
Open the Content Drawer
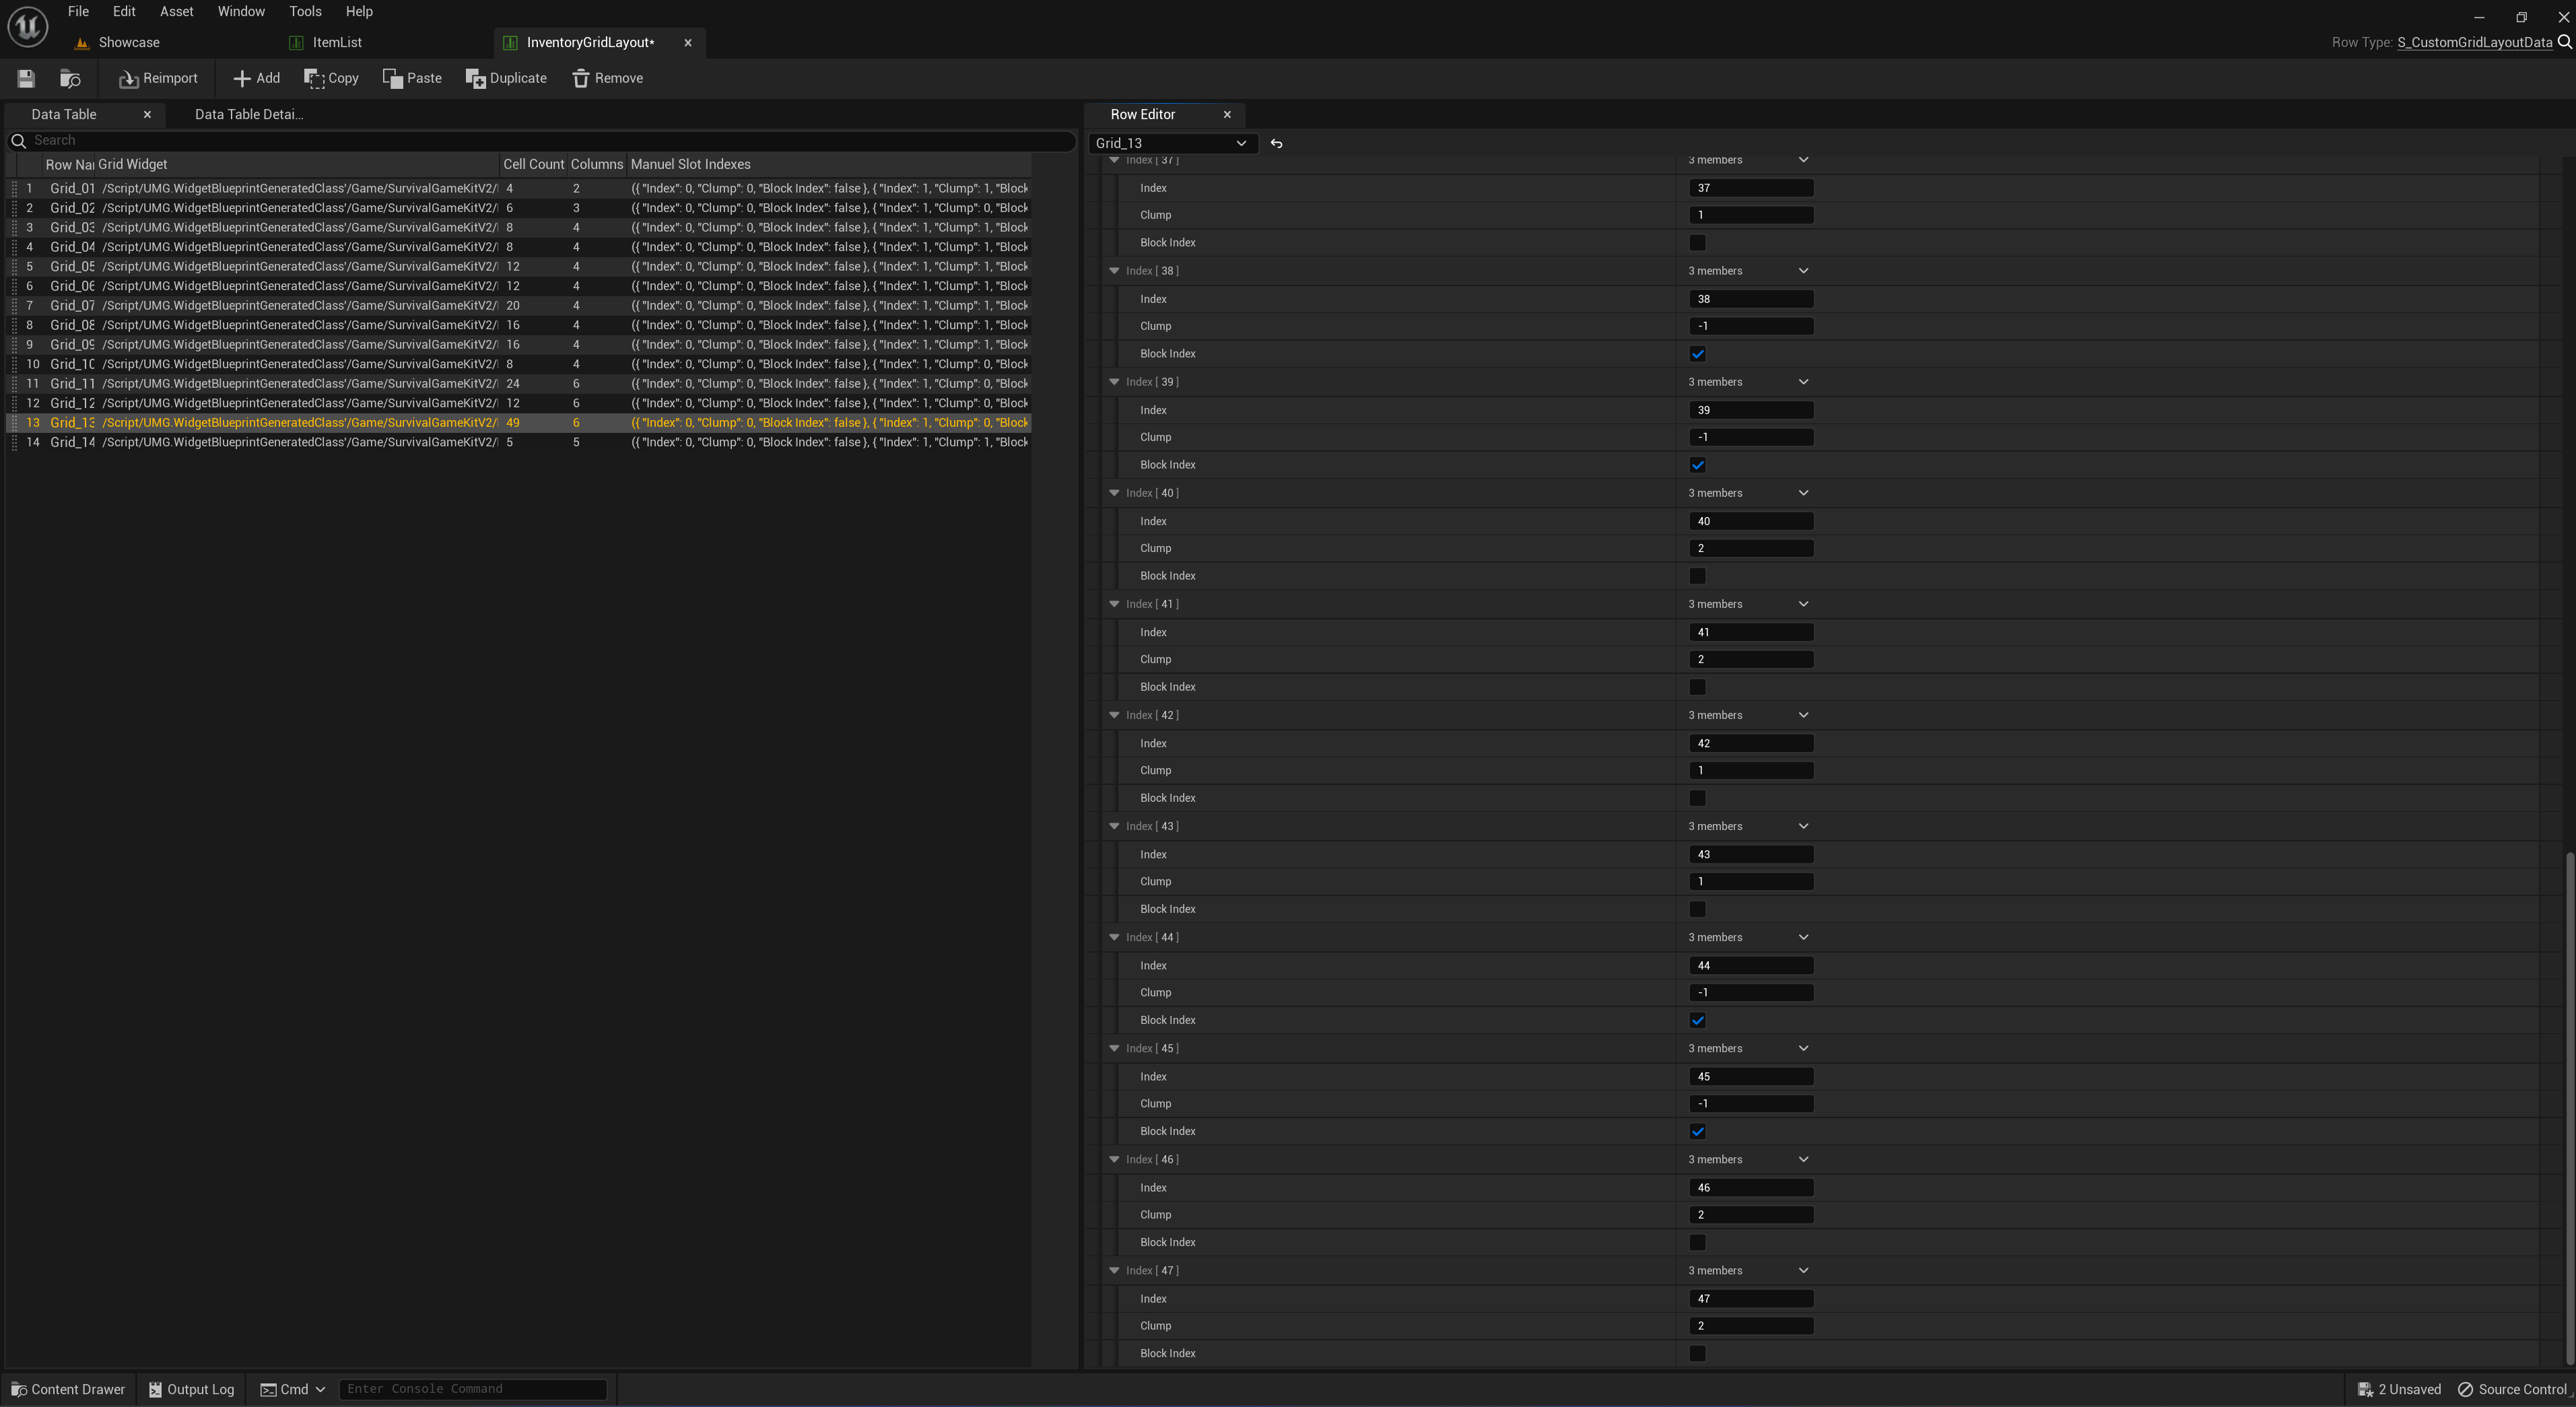(x=68, y=1389)
